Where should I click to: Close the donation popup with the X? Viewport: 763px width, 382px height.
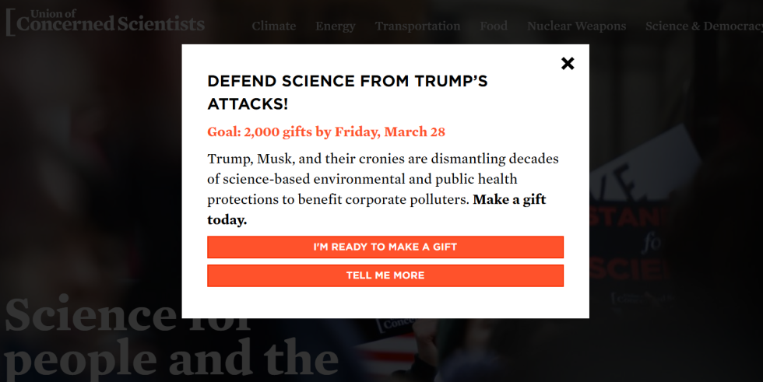point(568,63)
